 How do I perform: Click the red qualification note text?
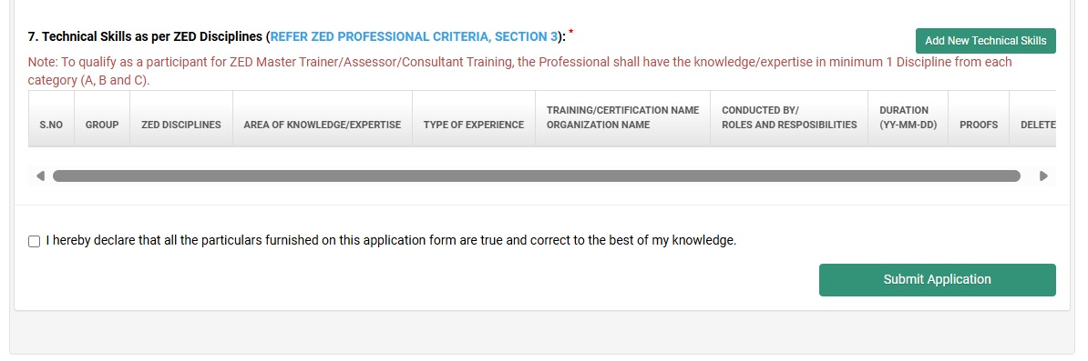tap(519, 71)
